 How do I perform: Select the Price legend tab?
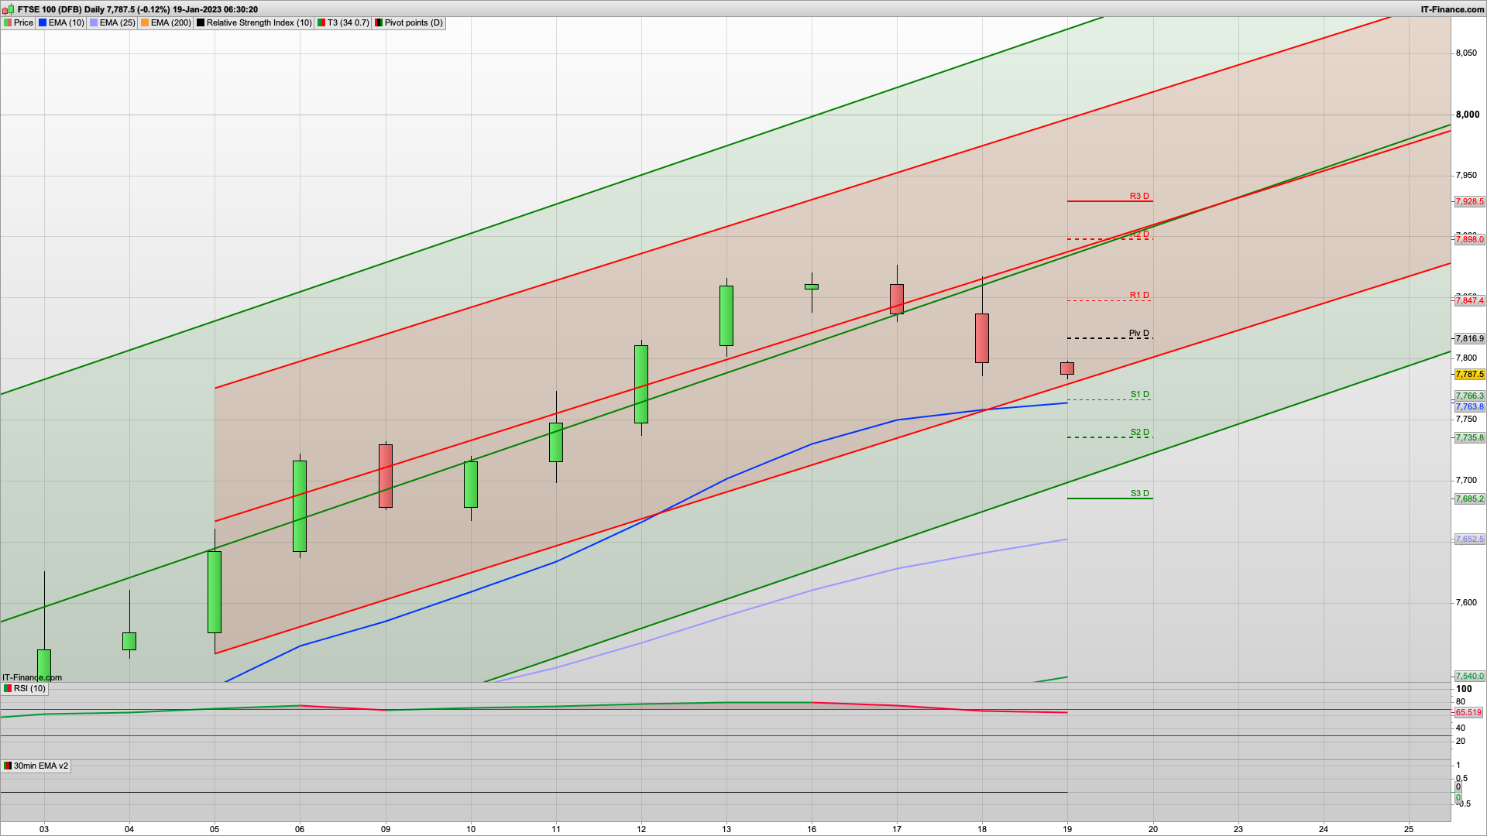coord(24,22)
